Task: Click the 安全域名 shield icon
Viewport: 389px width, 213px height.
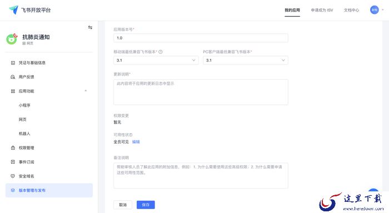Action: click(13, 176)
